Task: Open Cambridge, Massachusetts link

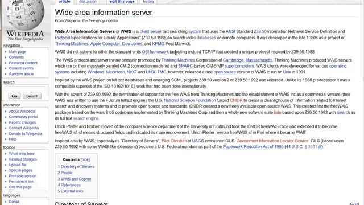Action: click(x=248, y=60)
